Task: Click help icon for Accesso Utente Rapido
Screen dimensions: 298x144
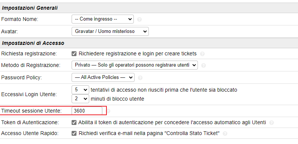Action: (225, 134)
